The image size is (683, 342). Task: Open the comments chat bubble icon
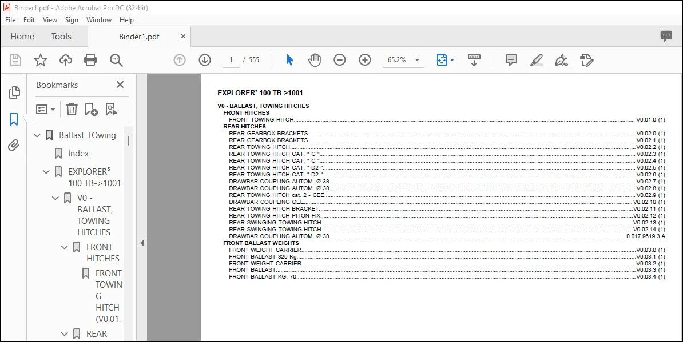666,37
